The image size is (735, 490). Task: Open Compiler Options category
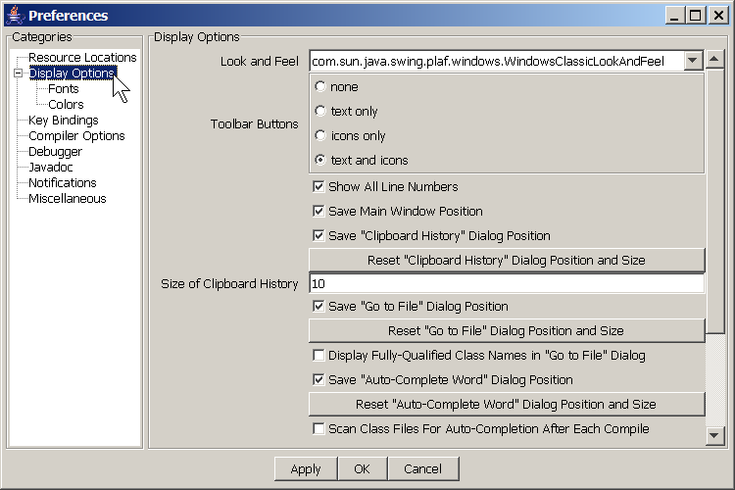[x=76, y=136]
